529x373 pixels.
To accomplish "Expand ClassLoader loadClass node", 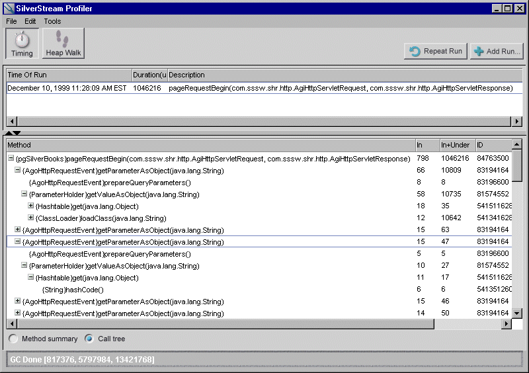I will (30, 218).
